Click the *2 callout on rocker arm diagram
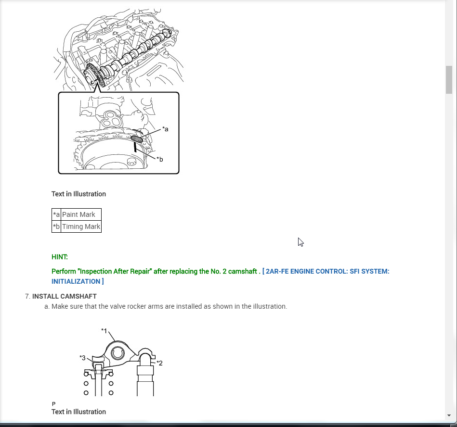The height and width of the screenshot is (427, 457). [x=159, y=363]
